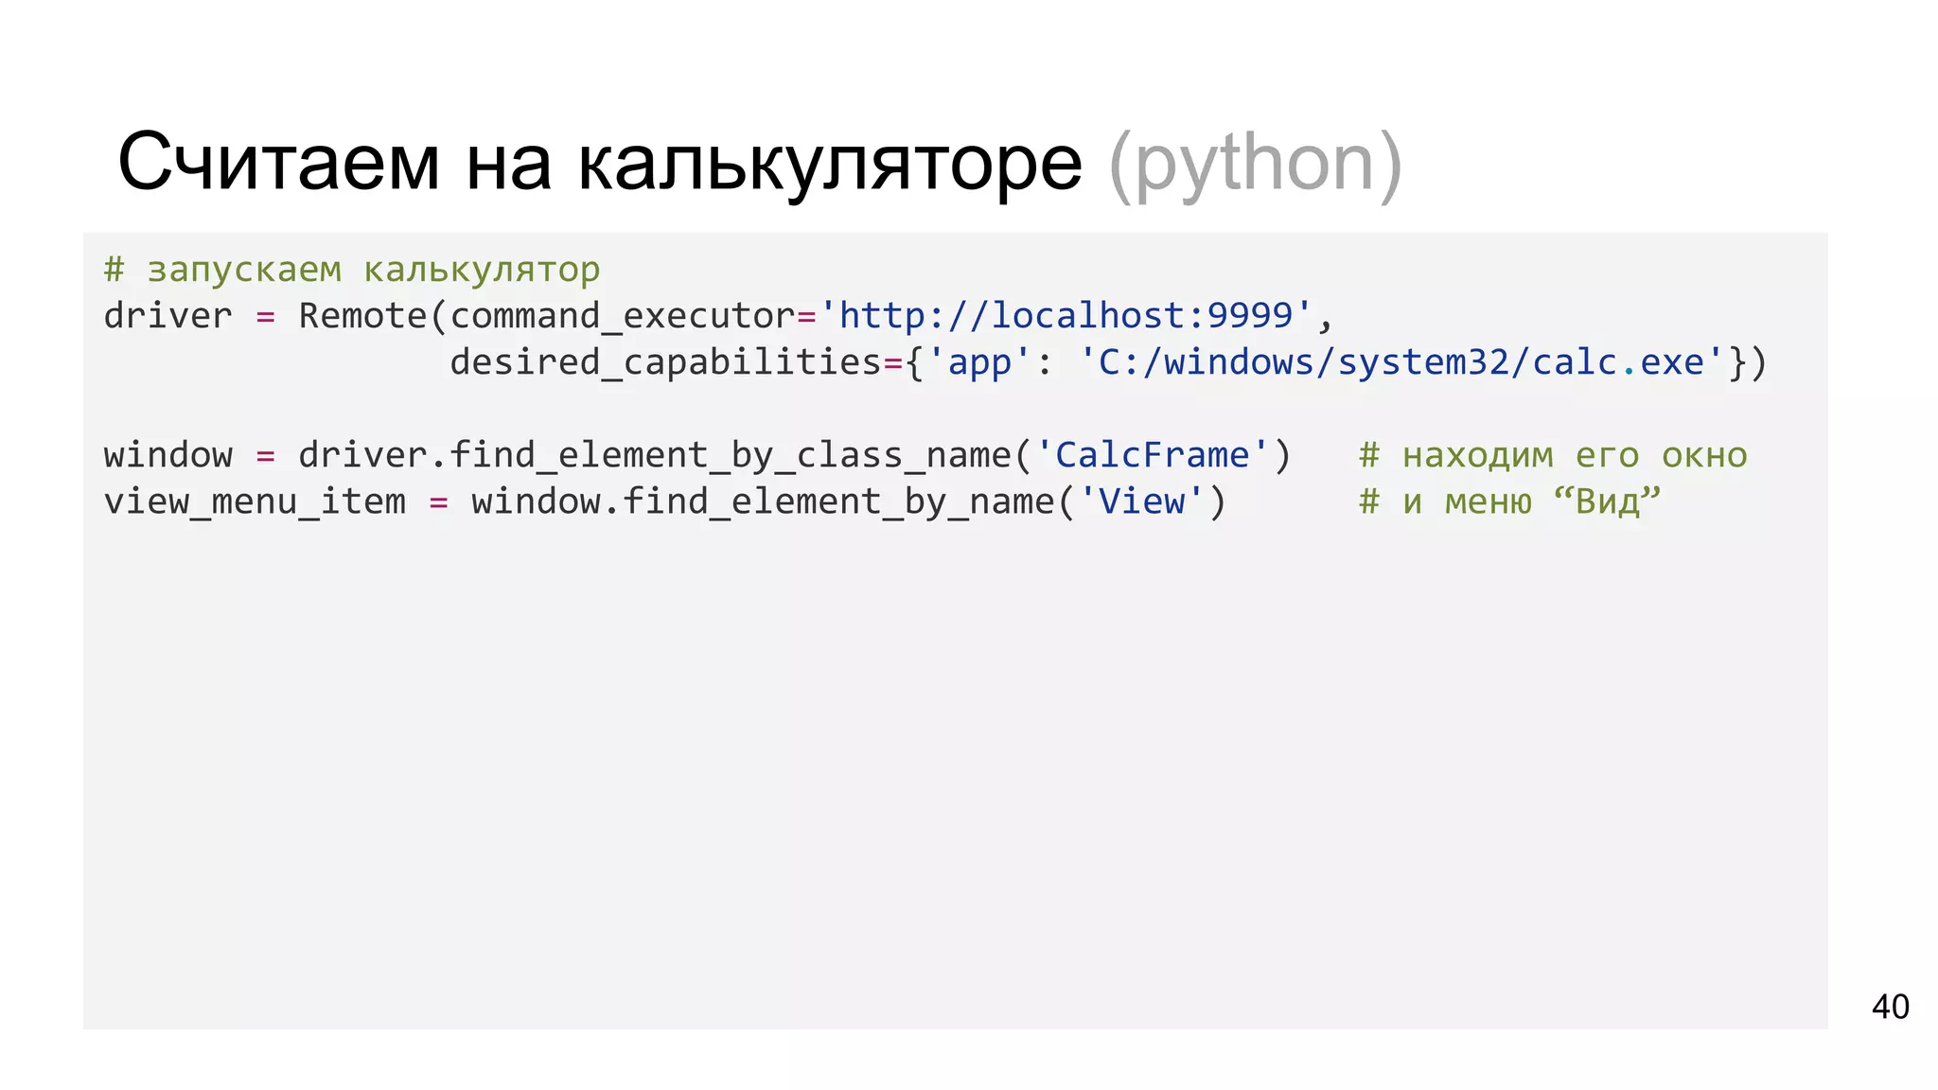Click the 'Remote(command_executor=' code text
The width and height of the screenshot is (1938, 1090).
tap(557, 316)
